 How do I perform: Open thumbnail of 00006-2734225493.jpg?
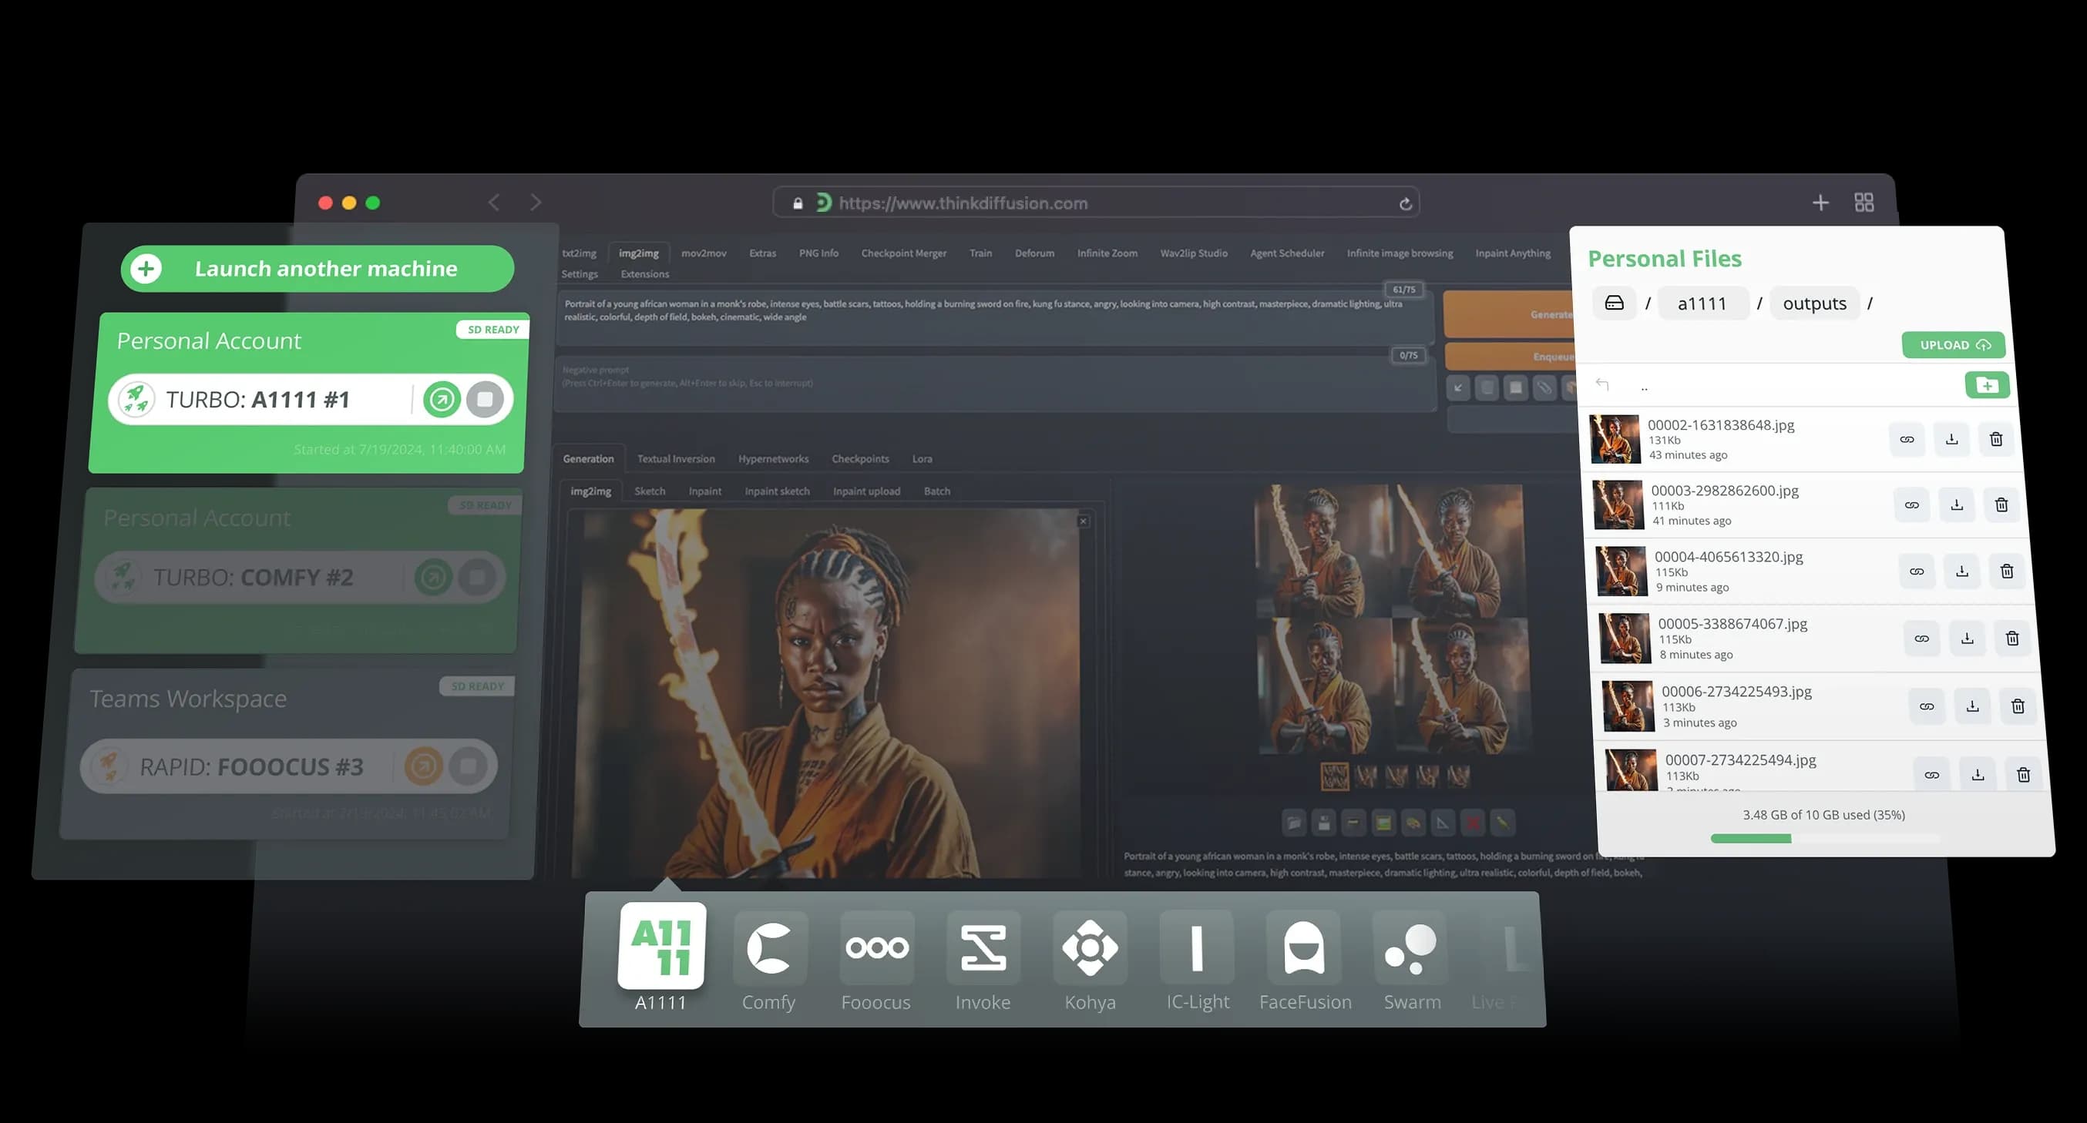(x=1628, y=707)
